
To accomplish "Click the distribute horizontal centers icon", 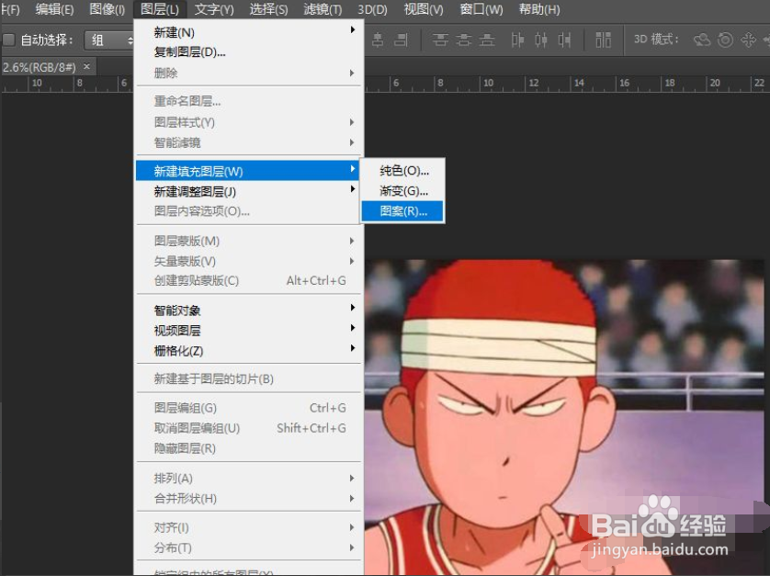I will point(541,40).
